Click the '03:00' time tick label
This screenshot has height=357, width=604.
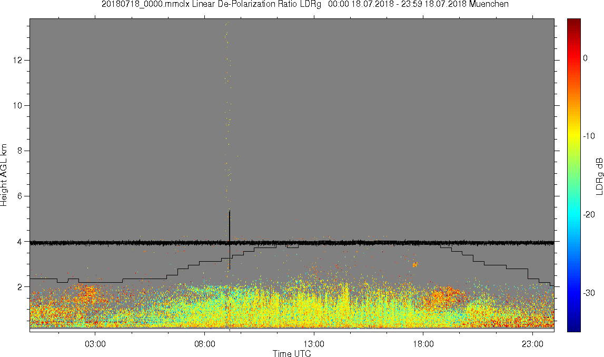pyautogui.click(x=95, y=344)
